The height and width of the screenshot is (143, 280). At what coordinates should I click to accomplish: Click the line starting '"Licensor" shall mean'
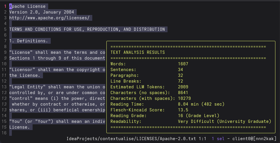pyautogui.click(x=57, y=70)
